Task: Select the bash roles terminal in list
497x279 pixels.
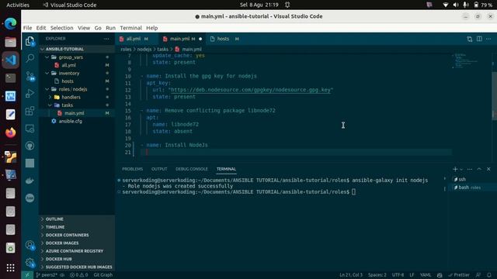Action: [x=471, y=188]
